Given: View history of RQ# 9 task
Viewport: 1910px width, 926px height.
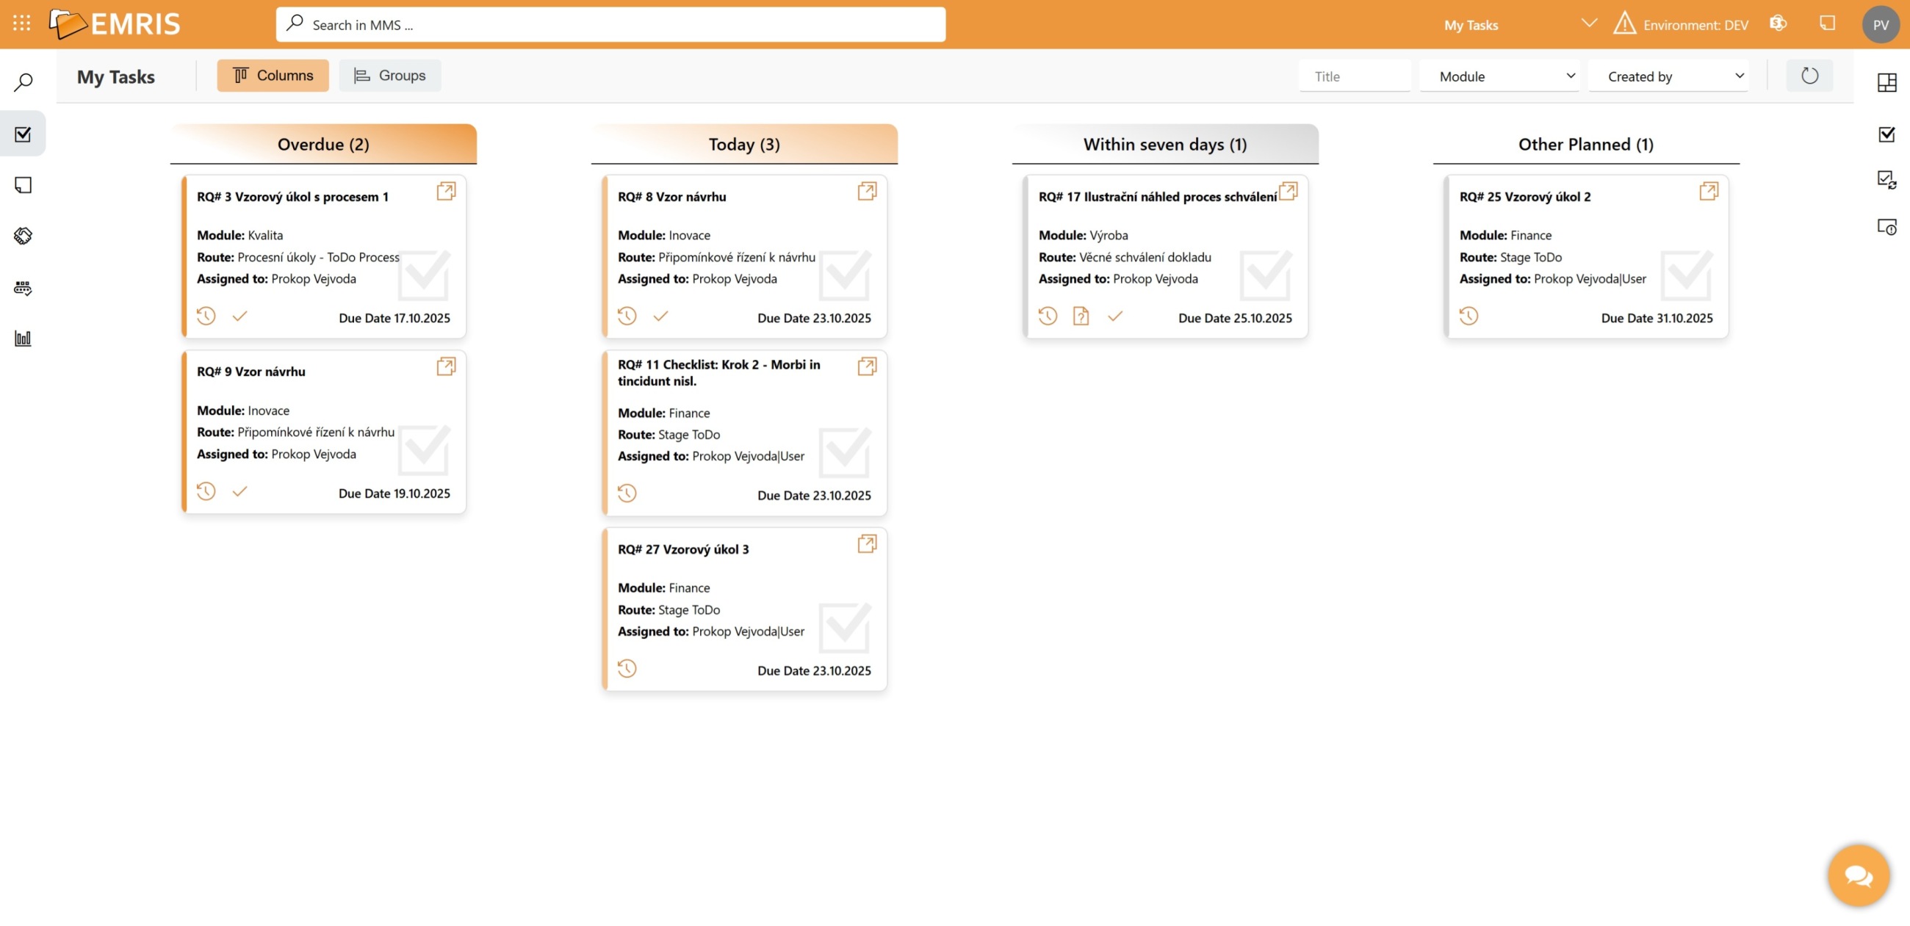Looking at the screenshot, I should pos(206,491).
